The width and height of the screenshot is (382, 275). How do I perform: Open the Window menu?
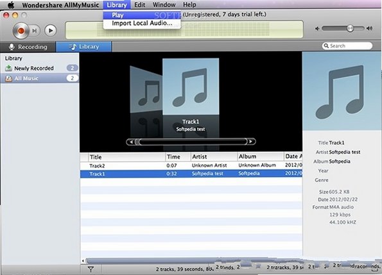tap(164, 4)
